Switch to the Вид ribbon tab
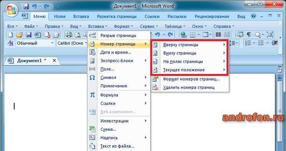 tap(241, 16)
